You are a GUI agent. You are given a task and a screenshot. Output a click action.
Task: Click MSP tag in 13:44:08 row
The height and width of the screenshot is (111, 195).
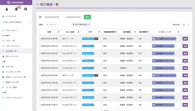(x=96, y=39)
